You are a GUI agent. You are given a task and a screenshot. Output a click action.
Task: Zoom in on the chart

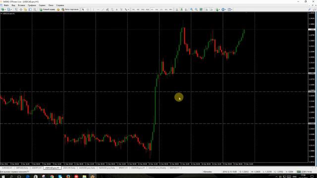(x=192, y=9)
